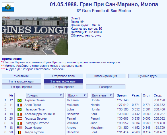
Task: Click Brazil flag next to Нельсон Пике
Action: point(20,110)
